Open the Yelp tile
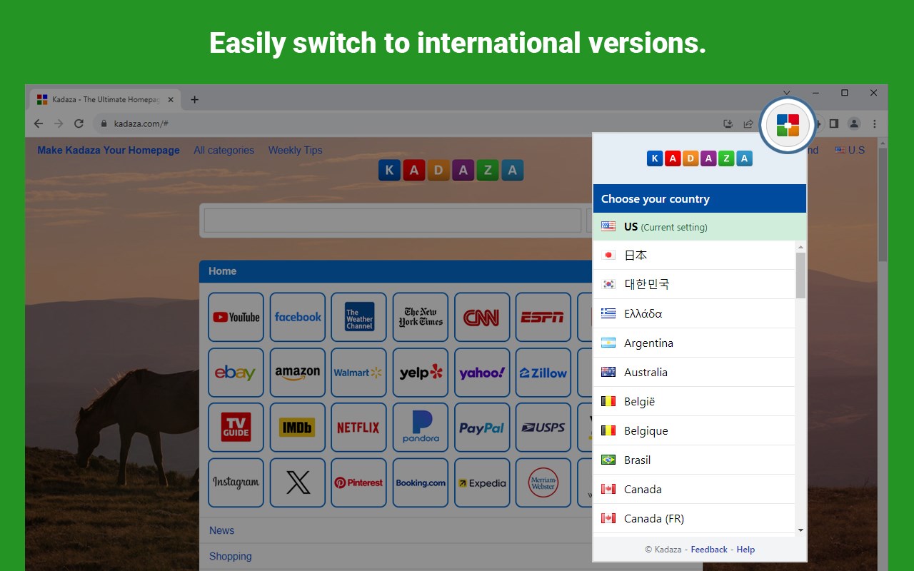The height and width of the screenshot is (571, 914). point(420,373)
